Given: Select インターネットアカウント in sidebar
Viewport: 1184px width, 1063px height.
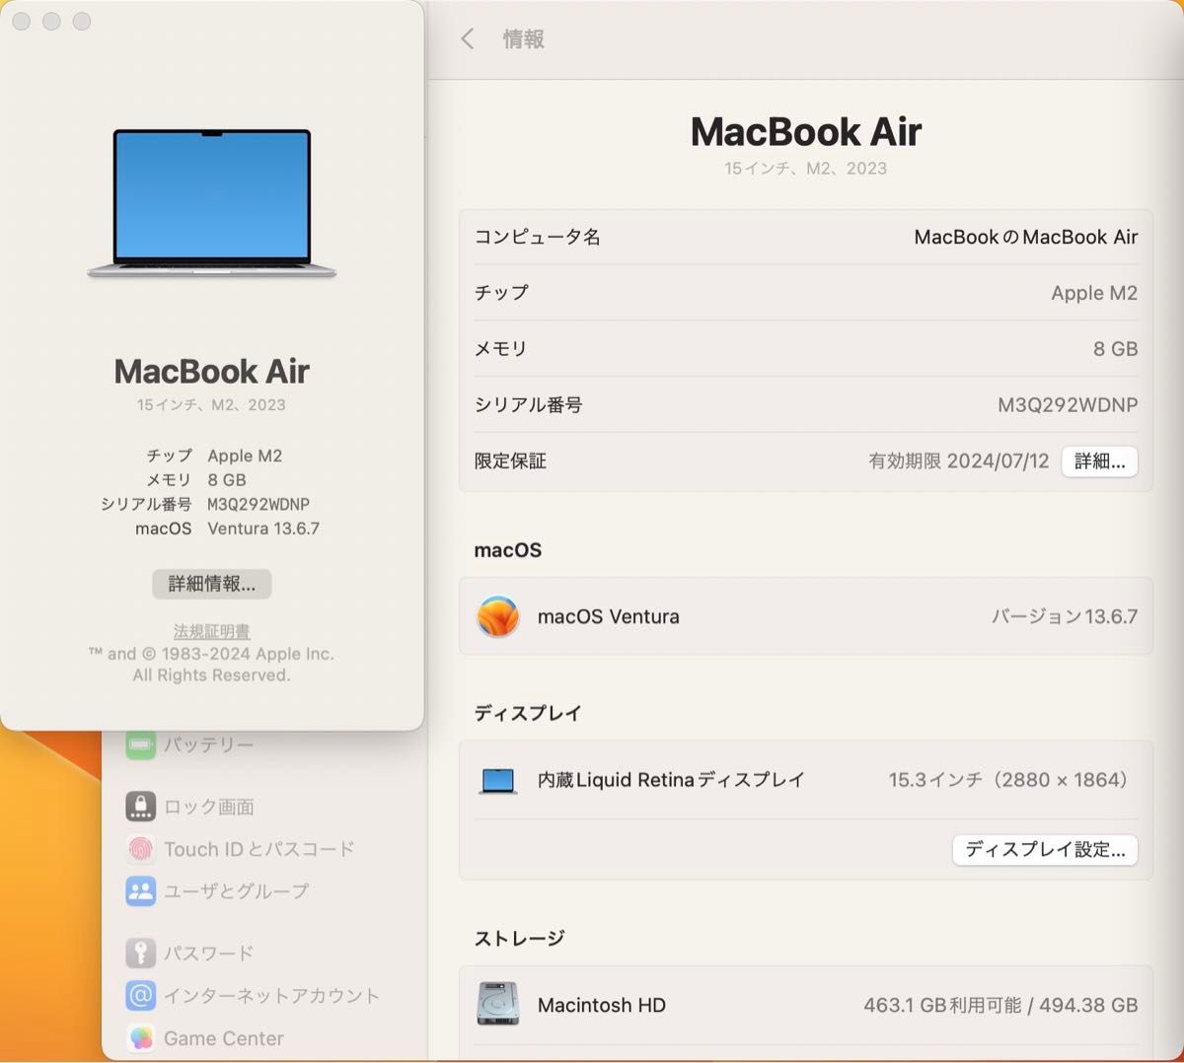Looking at the screenshot, I should tap(272, 996).
